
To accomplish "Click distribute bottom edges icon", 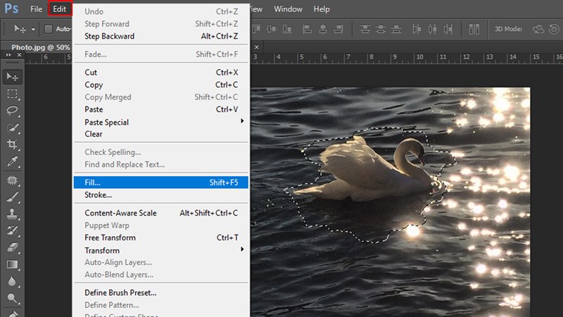I will coord(396,29).
